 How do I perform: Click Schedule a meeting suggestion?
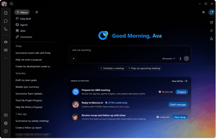tap(112, 68)
